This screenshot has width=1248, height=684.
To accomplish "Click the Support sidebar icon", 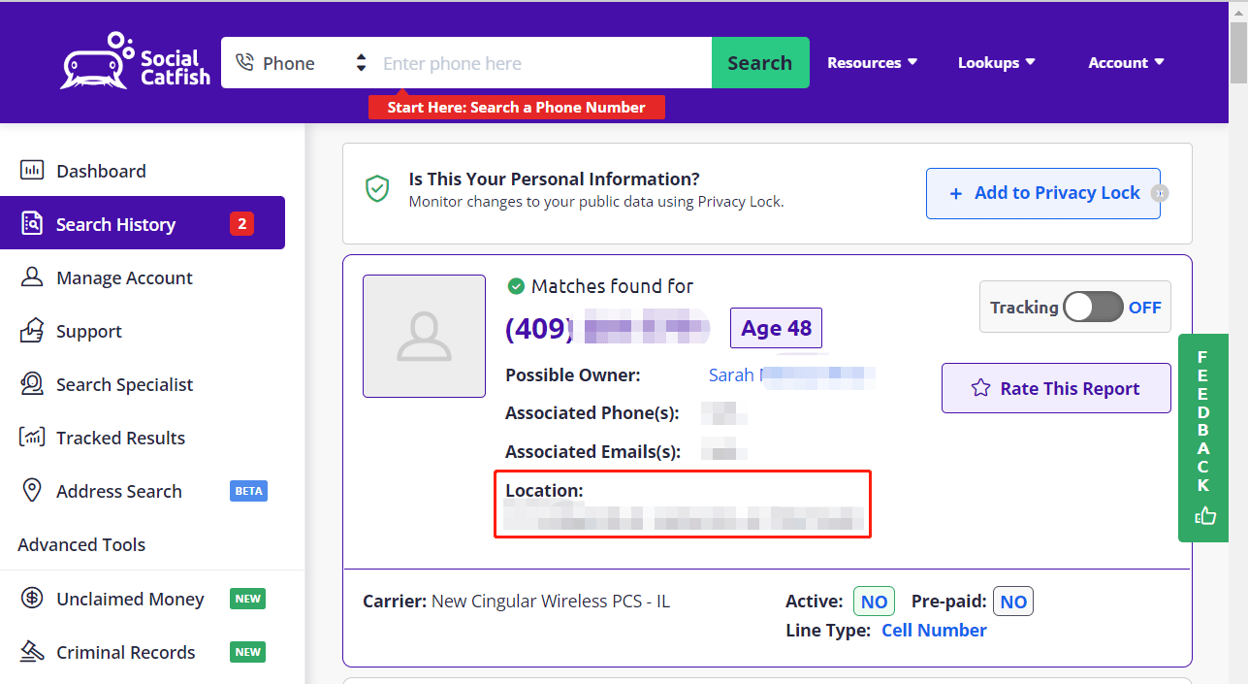I will point(31,331).
